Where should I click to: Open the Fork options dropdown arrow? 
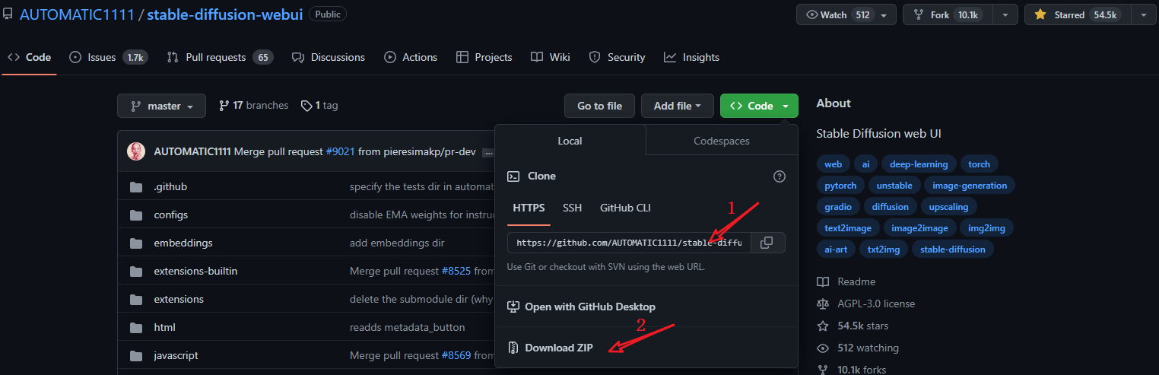[x=1005, y=14]
